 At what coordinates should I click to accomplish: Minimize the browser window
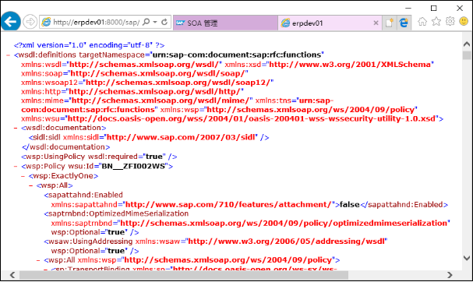[x=408, y=8]
